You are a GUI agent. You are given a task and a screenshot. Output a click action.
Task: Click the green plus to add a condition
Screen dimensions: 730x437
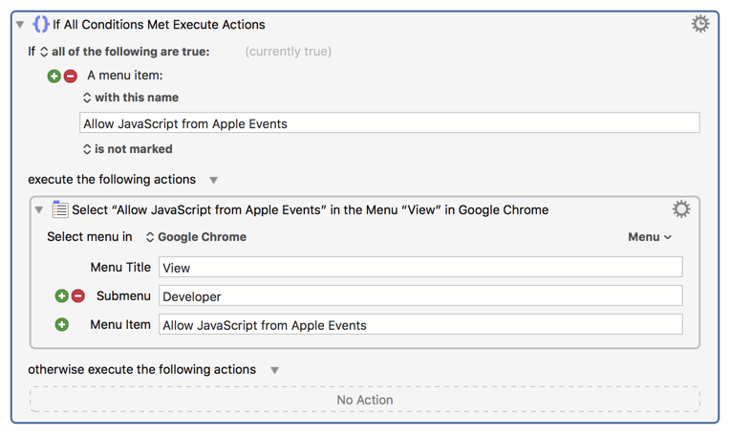point(54,76)
